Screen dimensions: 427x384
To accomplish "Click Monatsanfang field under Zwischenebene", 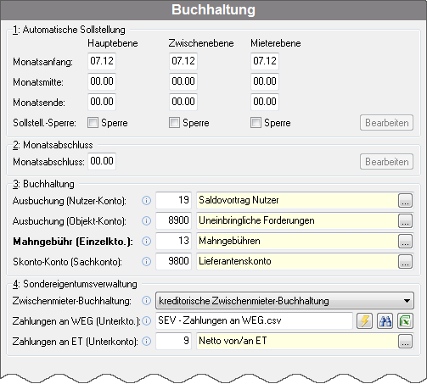I will [x=183, y=61].
